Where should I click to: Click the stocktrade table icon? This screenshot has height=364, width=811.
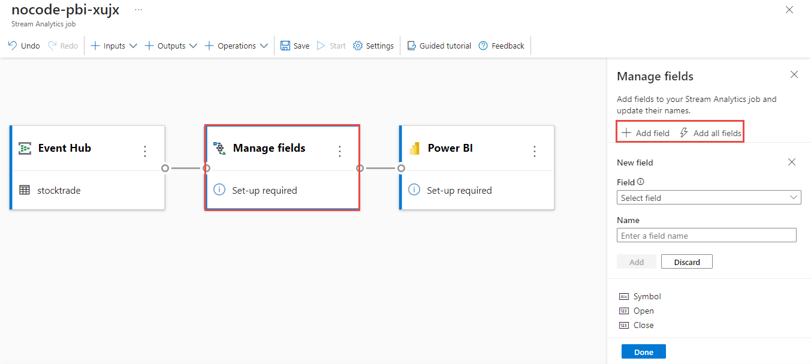[25, 190]
